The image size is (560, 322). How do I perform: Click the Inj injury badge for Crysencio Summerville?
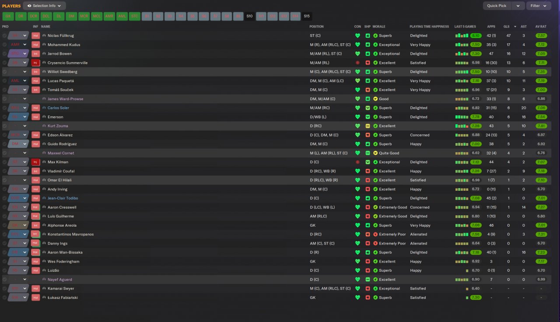[35, 63]
